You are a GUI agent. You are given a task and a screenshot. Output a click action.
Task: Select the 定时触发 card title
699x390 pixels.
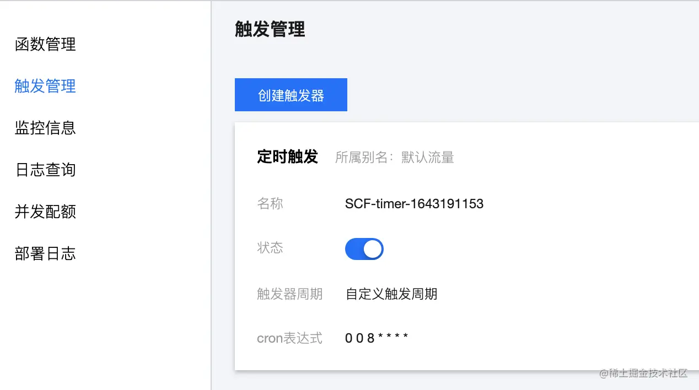coord(288,157)
